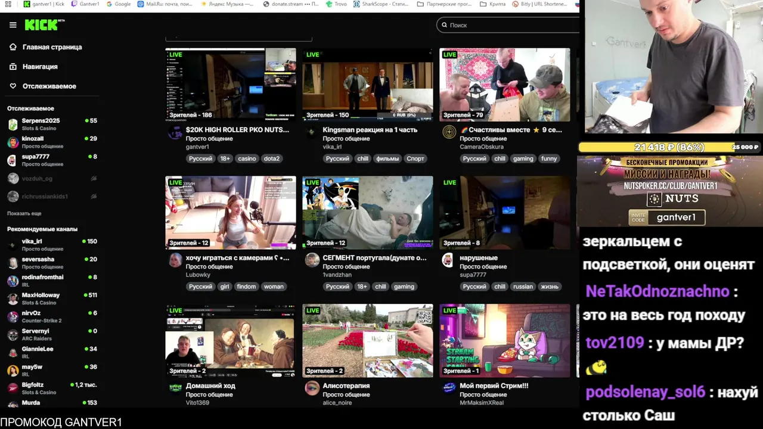763x429 pixels.
Task: Open the Trovo bookmark
Action: 337,4
